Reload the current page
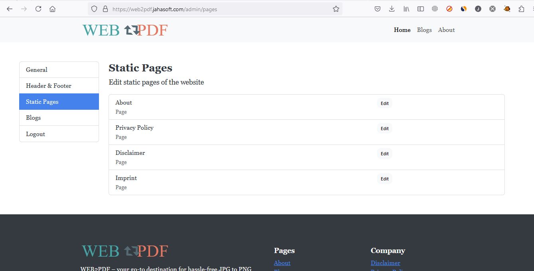Image resolution: width=534 pixels, height=271 pixels. coord(38,9)
